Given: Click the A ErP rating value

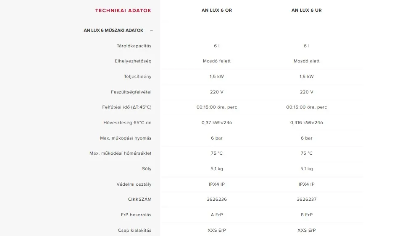Looking at the screenshot, I should (217, 215).
